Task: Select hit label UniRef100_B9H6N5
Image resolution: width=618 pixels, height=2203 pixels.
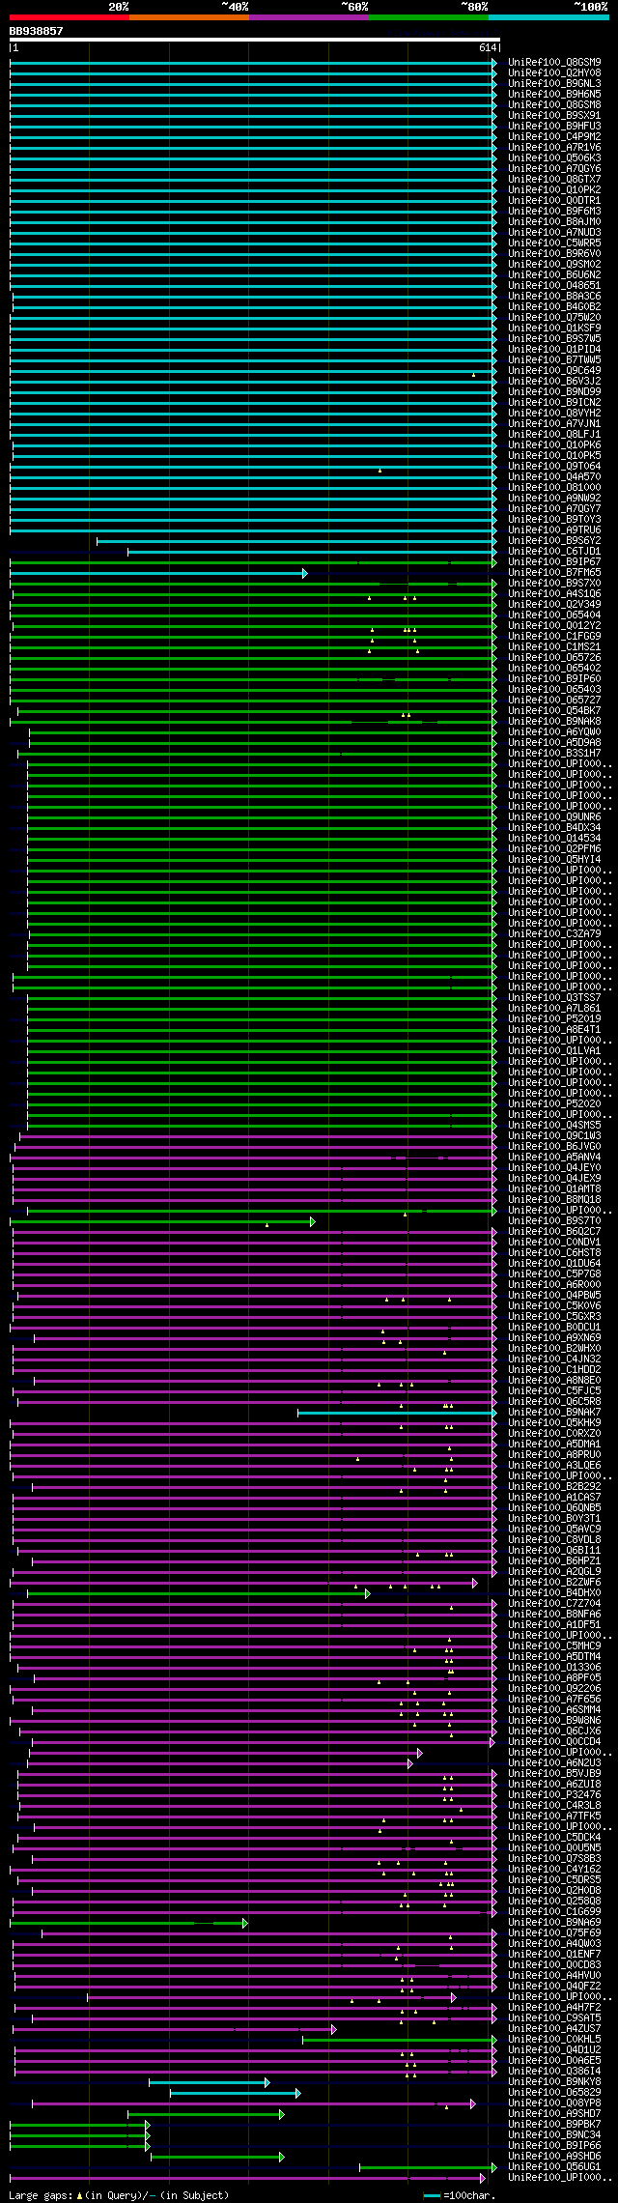Action: tap(554, 95)
